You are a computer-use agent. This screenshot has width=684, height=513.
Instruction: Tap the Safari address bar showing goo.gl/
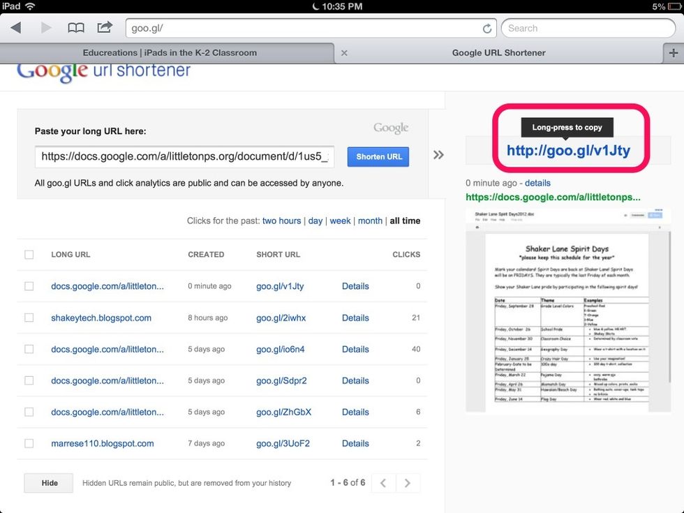point(311,29)
